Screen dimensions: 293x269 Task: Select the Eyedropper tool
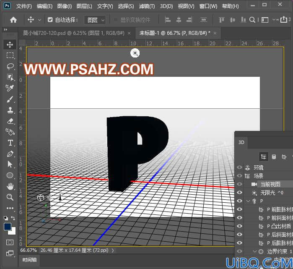tap(10, 88)
